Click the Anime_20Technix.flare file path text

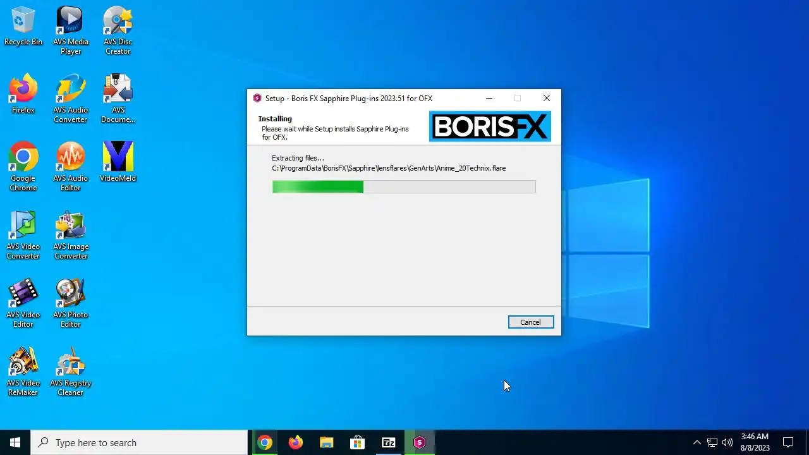coord(389,168)
